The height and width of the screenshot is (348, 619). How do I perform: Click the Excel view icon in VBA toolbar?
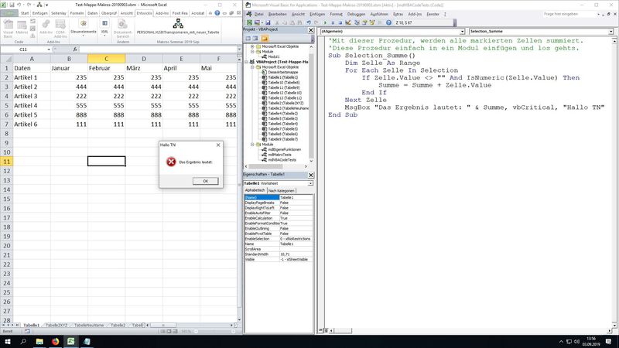tap(249, 22)
